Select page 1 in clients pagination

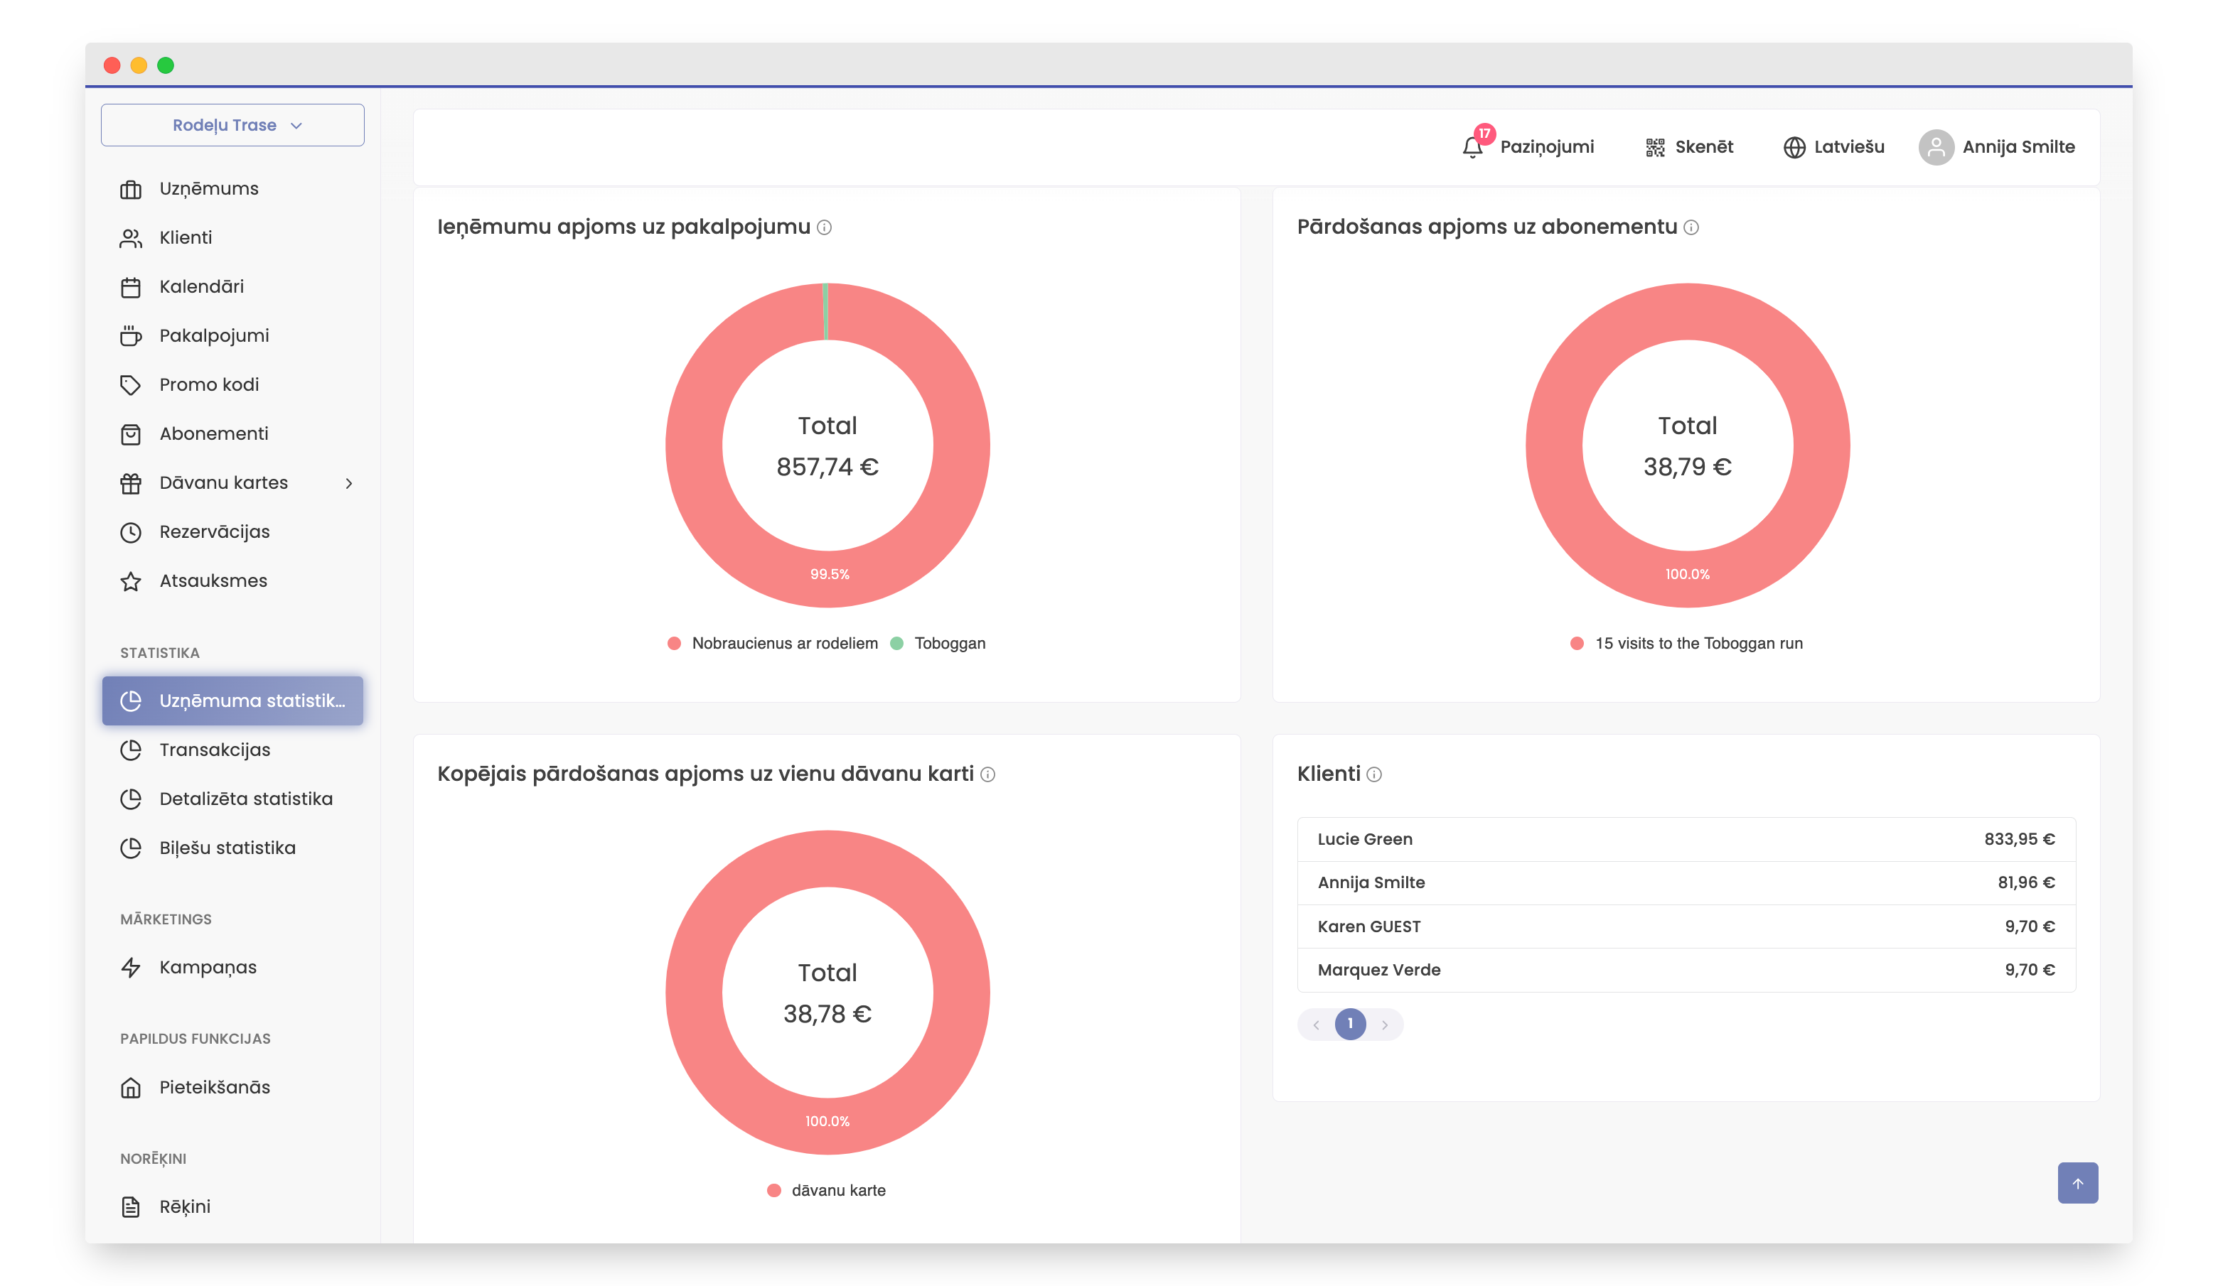(x=1350, y=1024)
